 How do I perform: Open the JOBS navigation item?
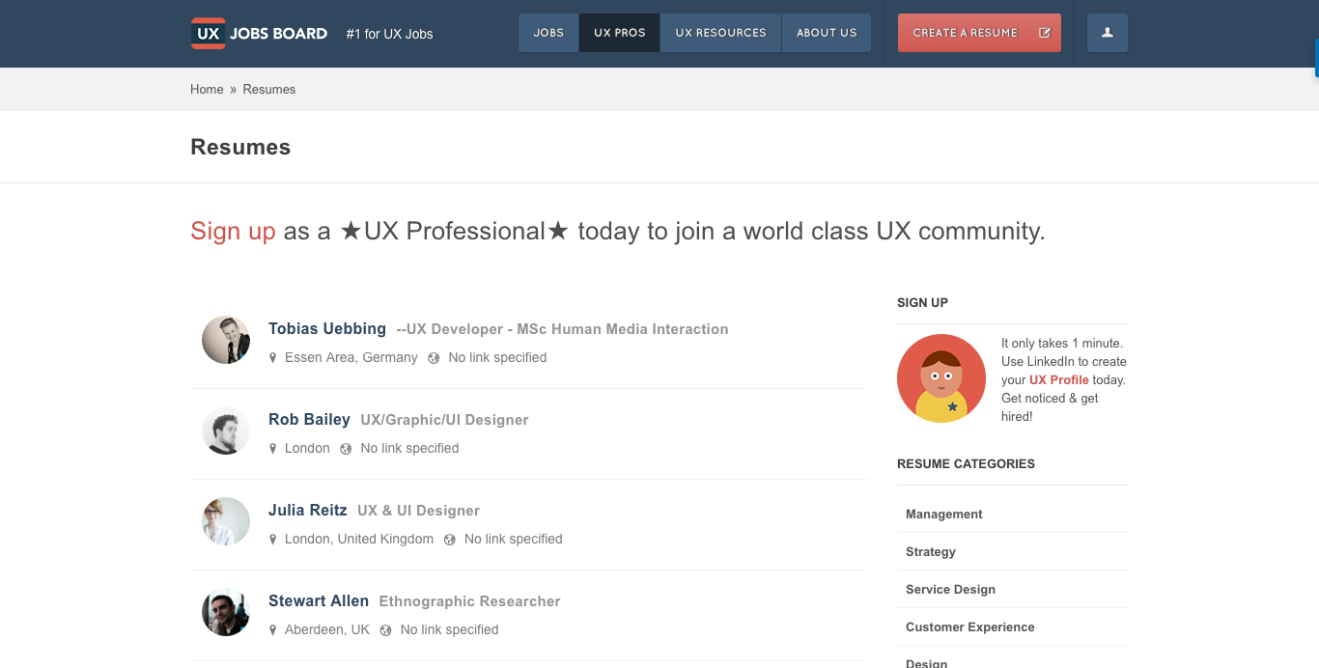click(547, 32)
